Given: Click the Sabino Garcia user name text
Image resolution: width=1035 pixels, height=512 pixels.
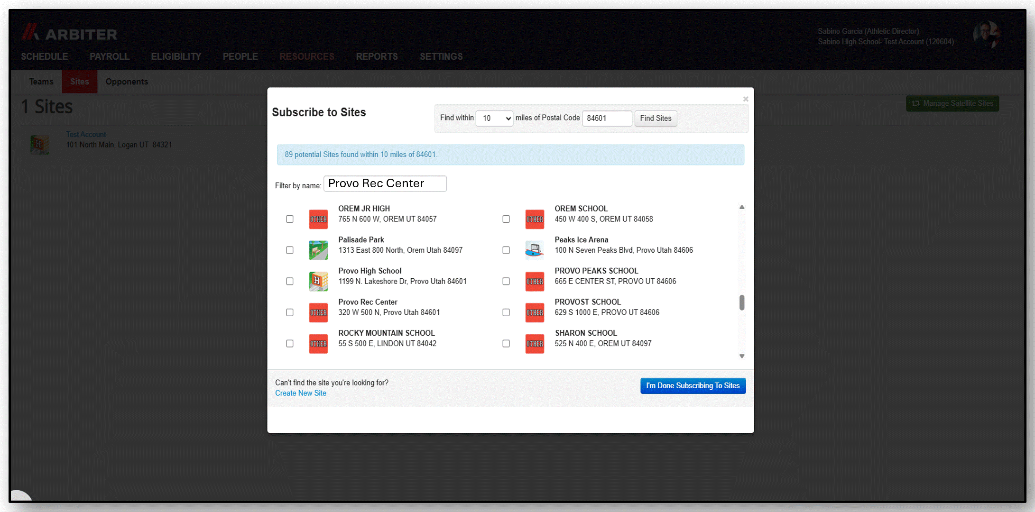Looking at the screenshot, I should (869, 31).
